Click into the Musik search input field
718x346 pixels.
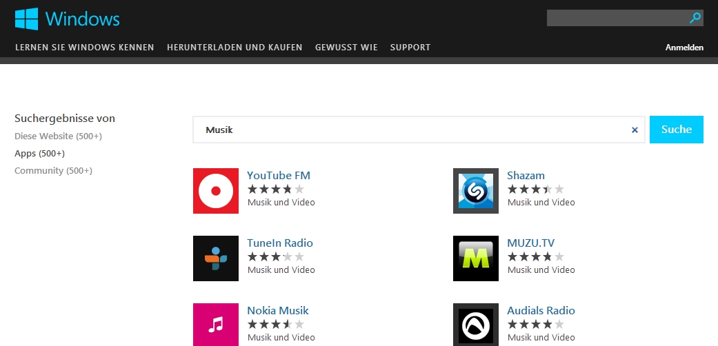[x=411, y=130]
